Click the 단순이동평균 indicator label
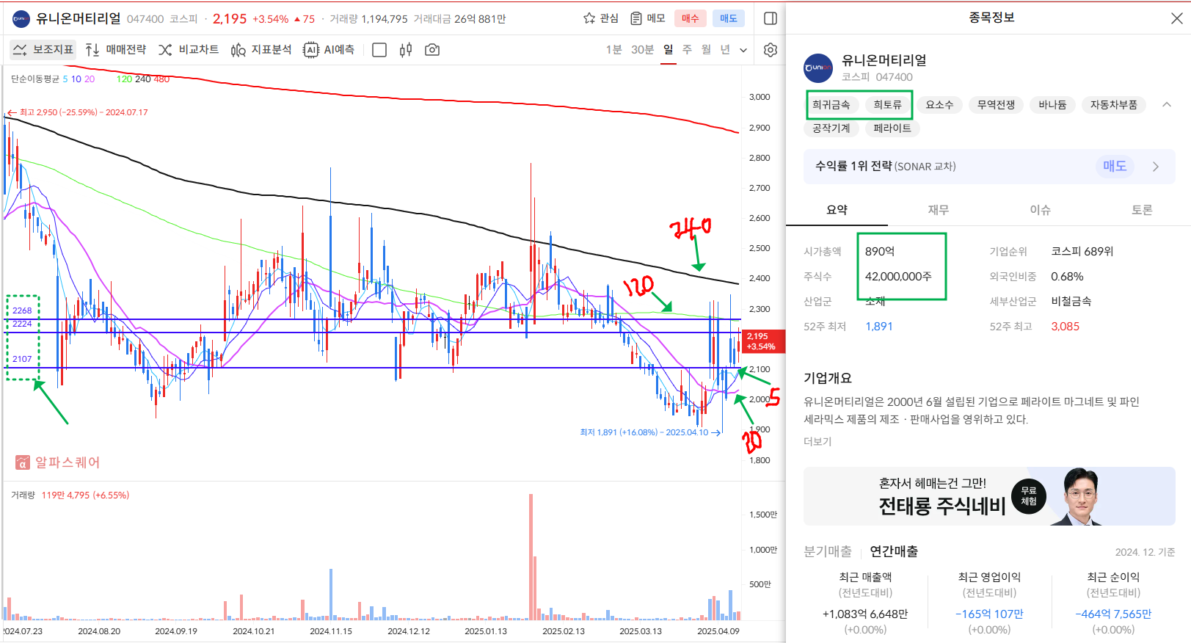Screen dimensions: 1191x643 (x=34, y=79)
